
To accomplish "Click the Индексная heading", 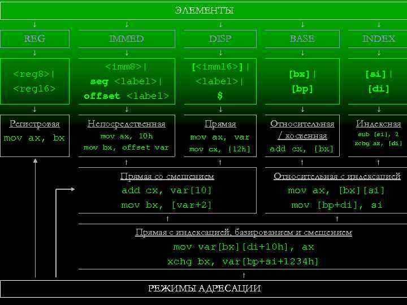I will [x=378, y=124].
